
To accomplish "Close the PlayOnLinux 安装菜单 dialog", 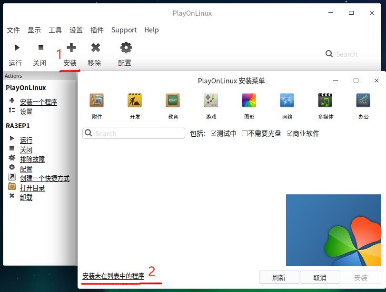I will (376, 81).
